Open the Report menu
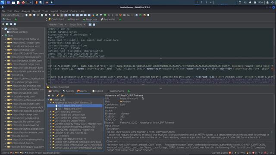This screenshot has width=276, height=155. coord(36,11)
